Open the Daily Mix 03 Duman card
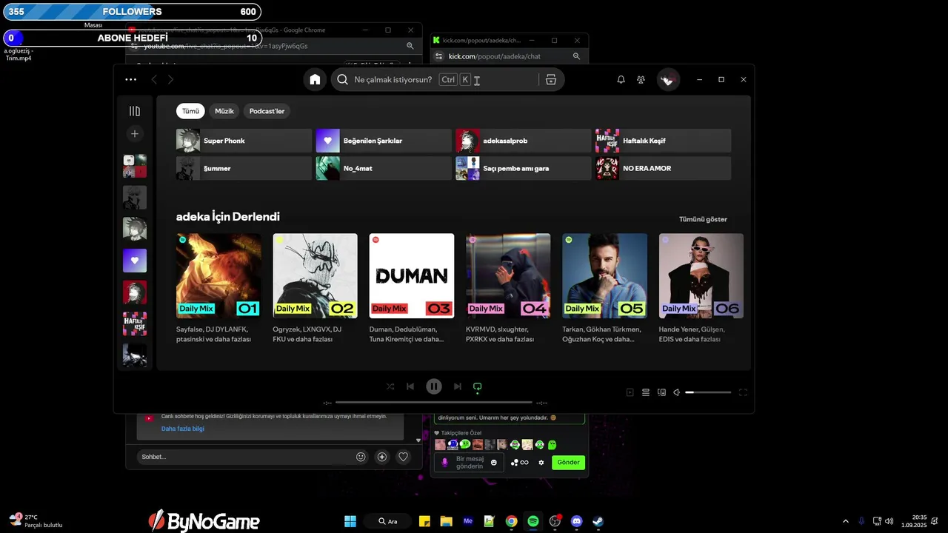 click(412, 289)
